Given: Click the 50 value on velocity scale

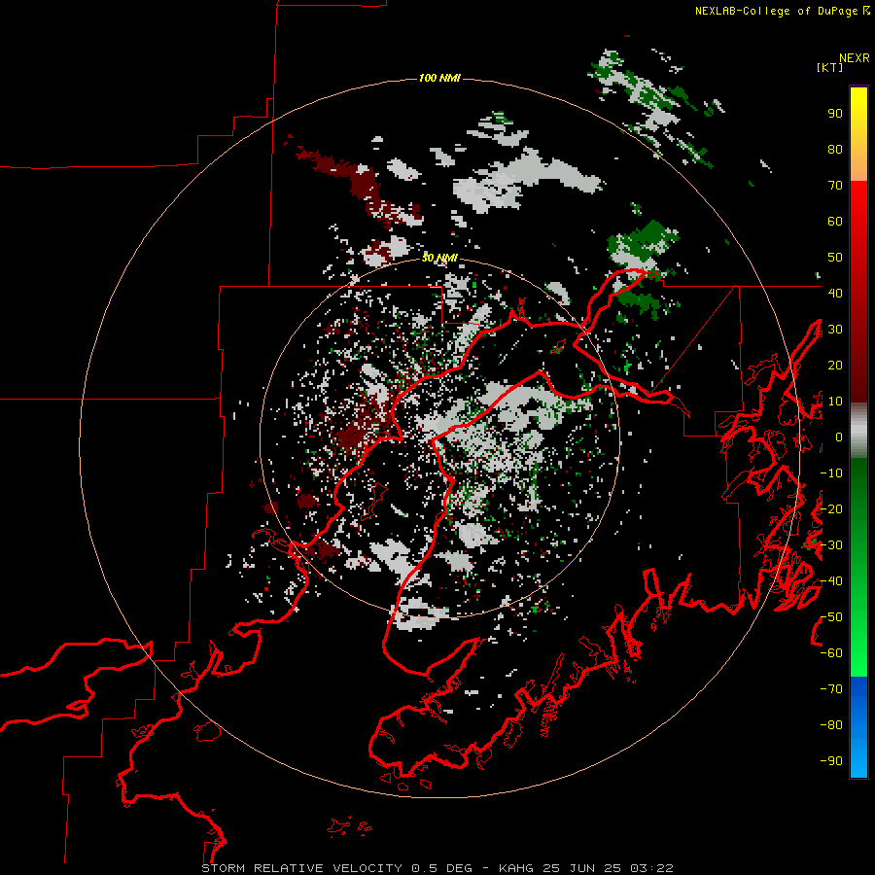Looking at the screenshot, I should click(x=835, y=258).
